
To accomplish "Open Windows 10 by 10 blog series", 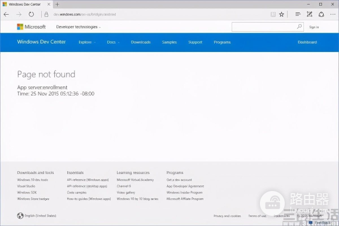I will point(137,199).
